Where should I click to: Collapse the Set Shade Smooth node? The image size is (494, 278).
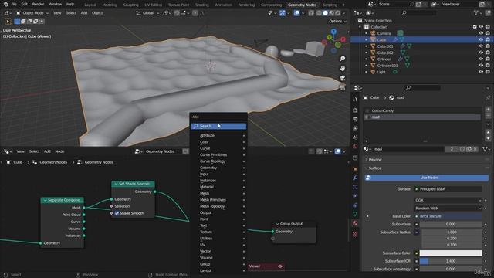click(x=116, y=184)
